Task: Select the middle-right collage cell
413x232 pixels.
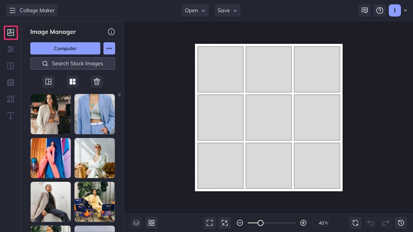Action: click(x=317, y=118)
